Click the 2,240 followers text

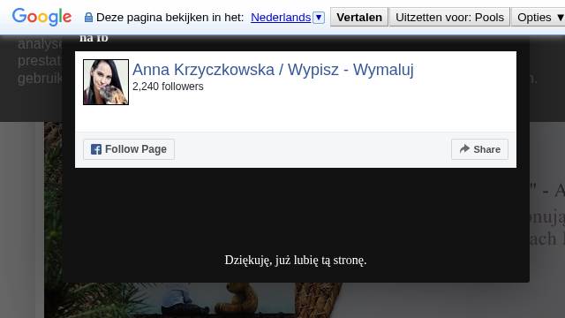click(x=168, y=87)
